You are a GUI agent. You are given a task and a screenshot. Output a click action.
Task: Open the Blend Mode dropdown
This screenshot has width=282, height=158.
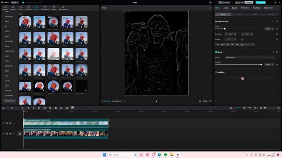coord(249,57)
